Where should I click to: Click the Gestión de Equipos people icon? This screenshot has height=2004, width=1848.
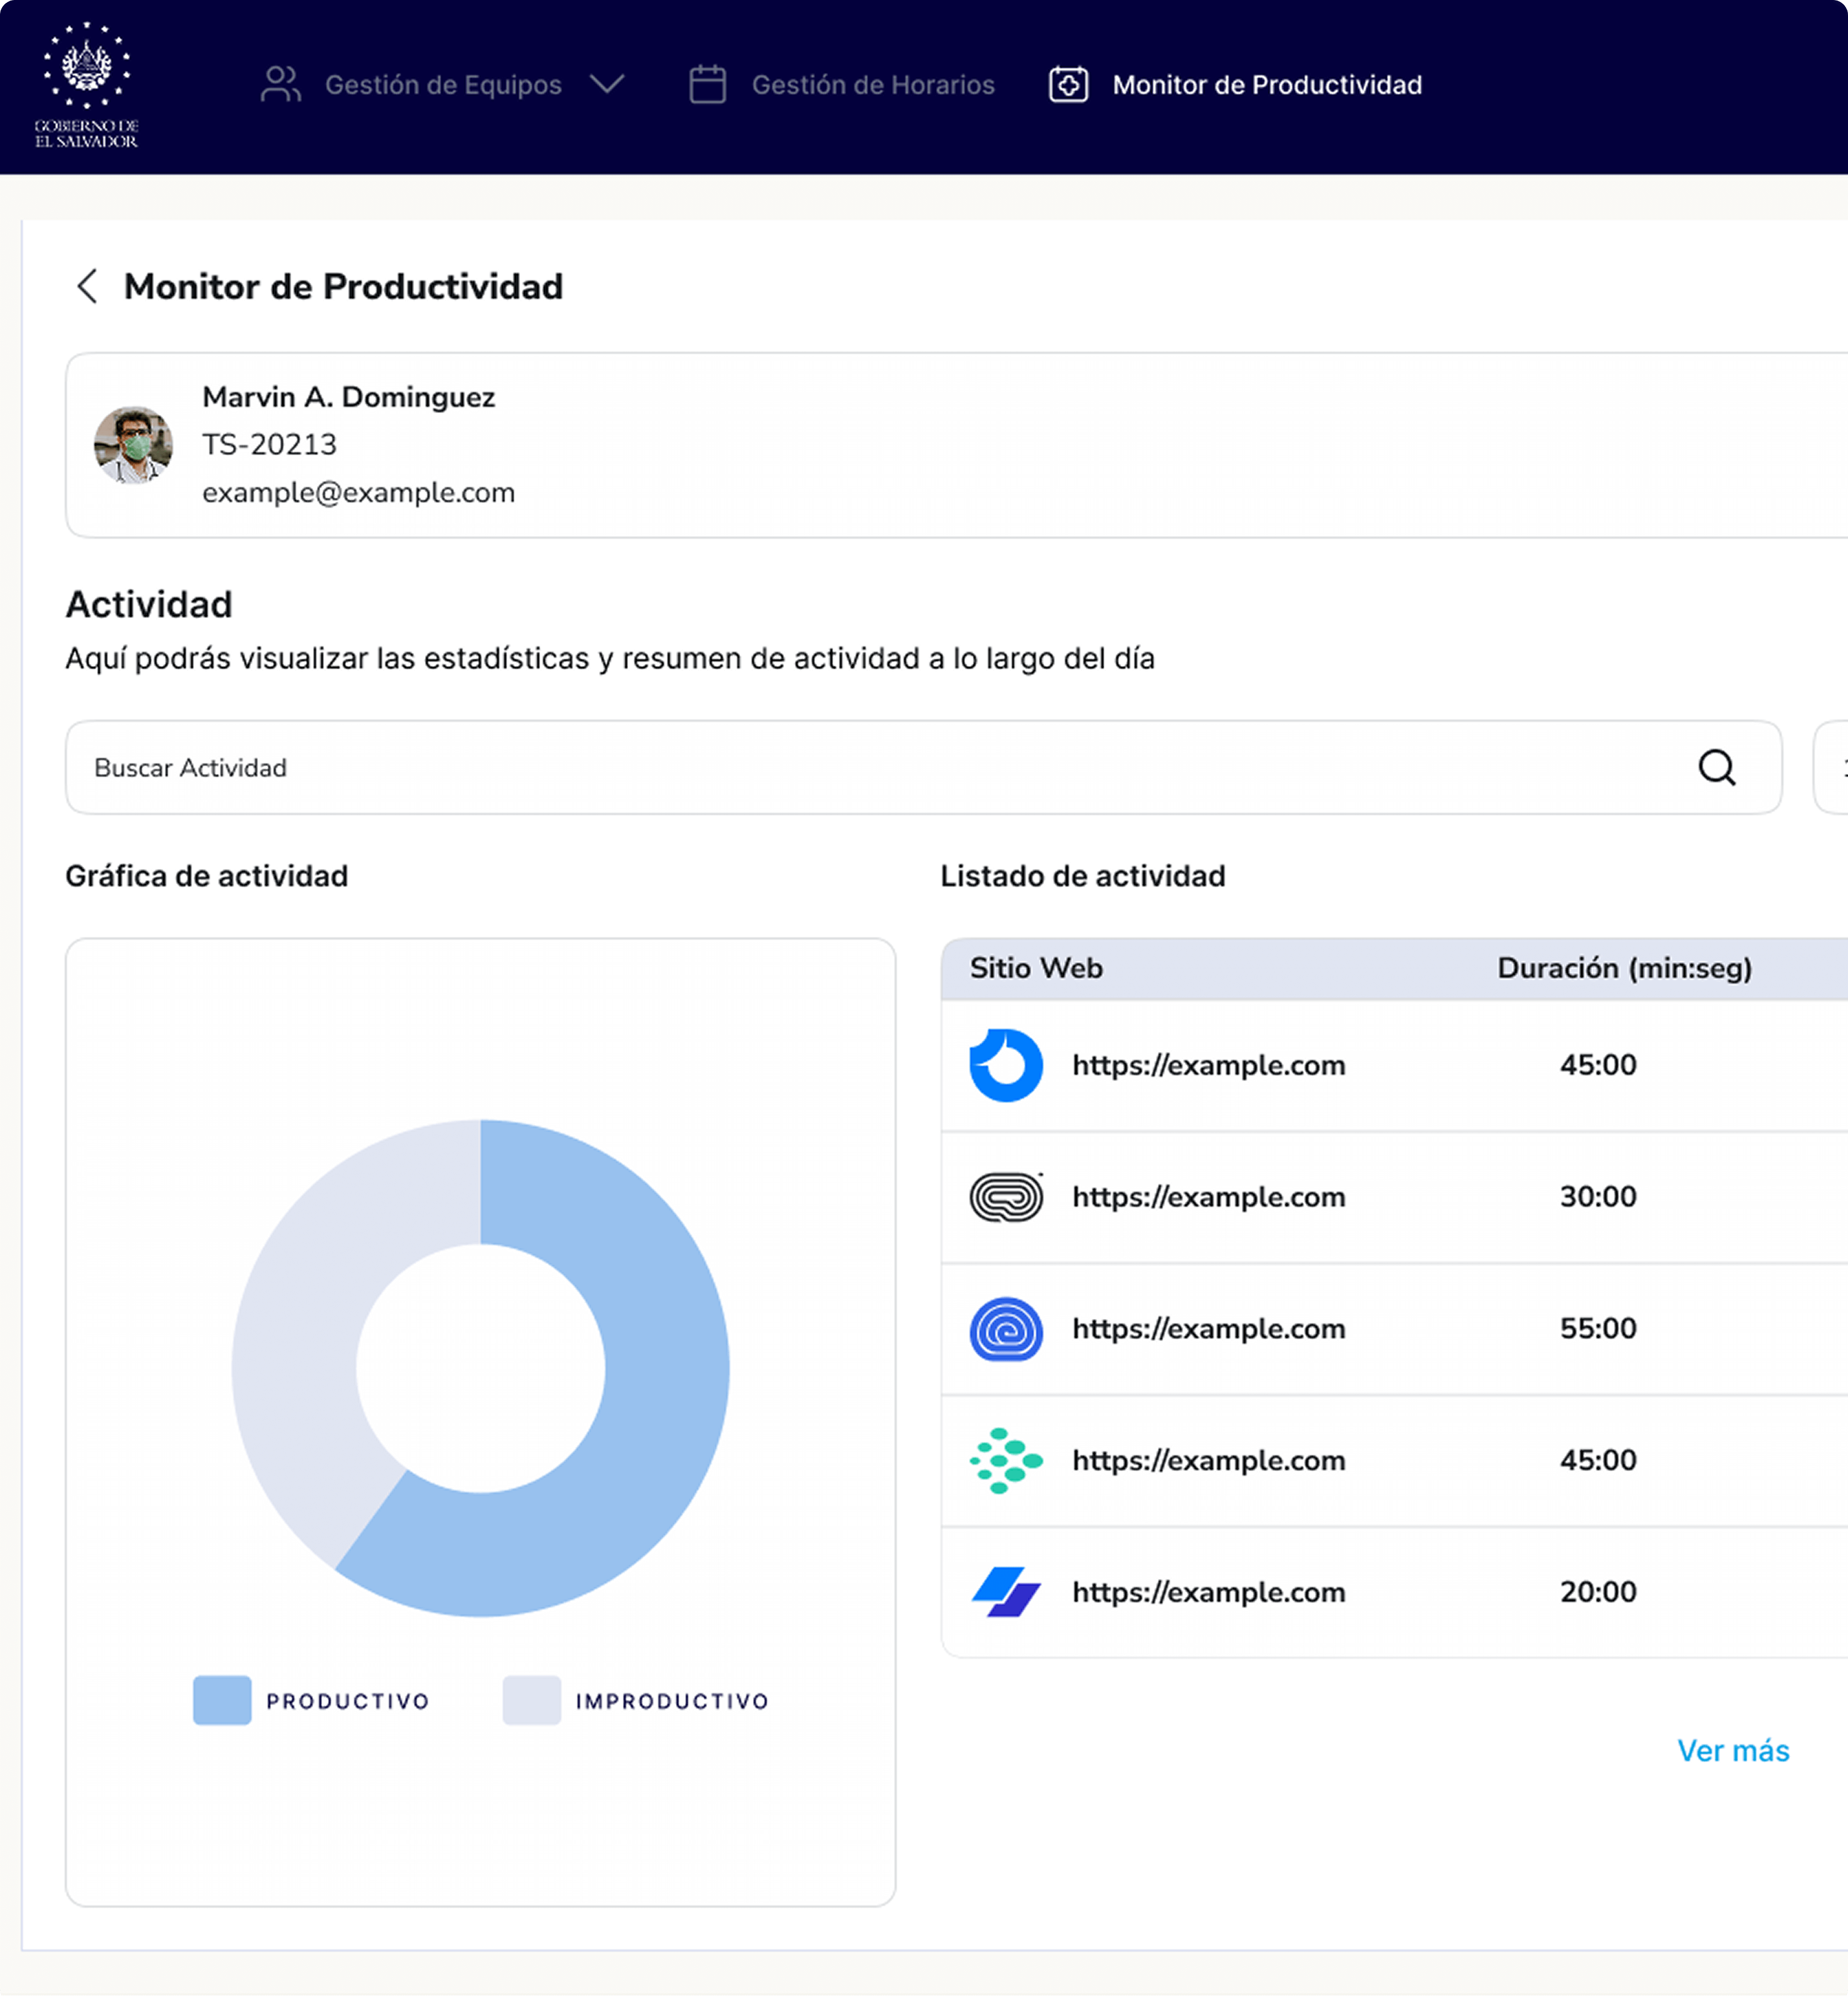pyautogui.click(x=280, y=85)
